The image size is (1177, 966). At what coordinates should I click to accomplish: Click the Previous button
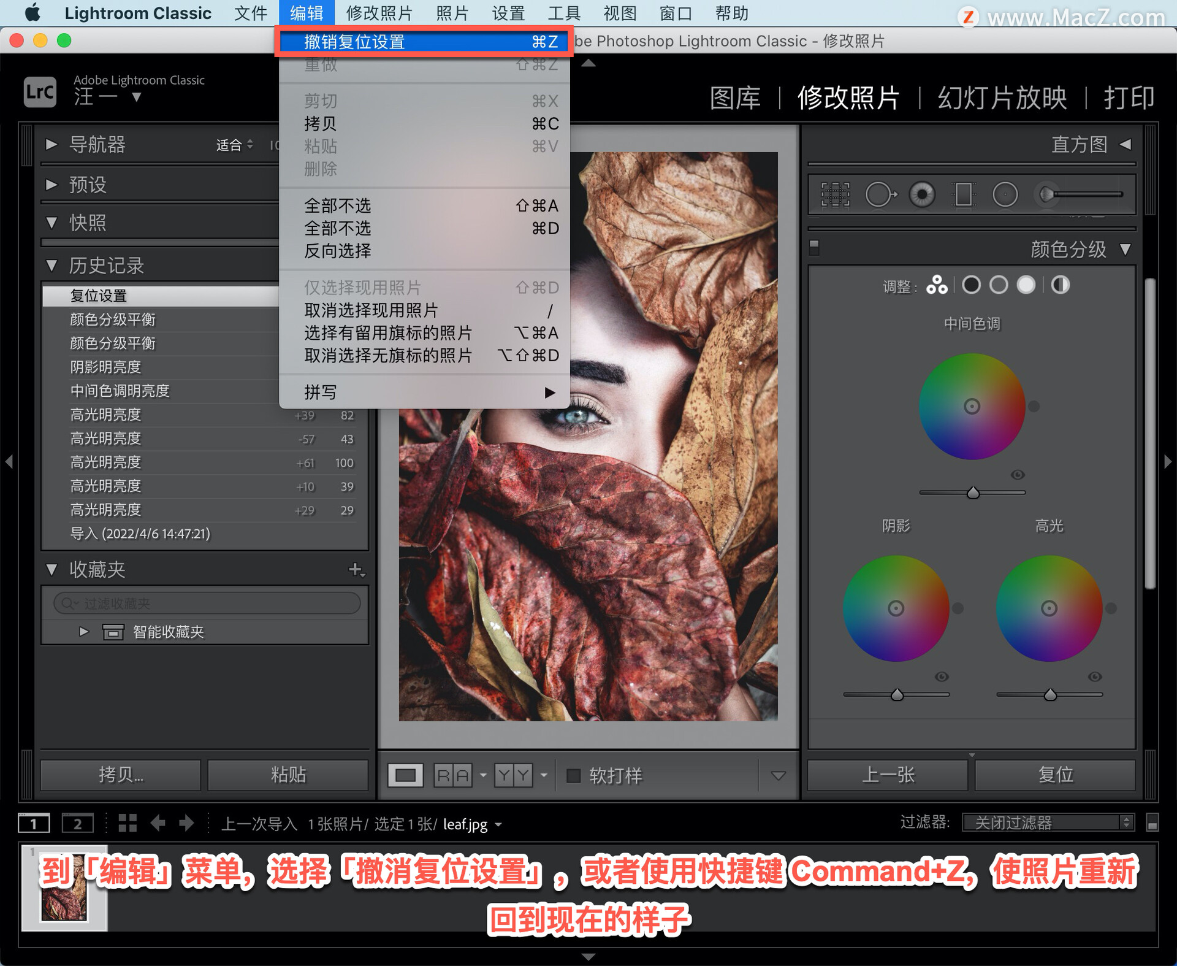coord(888,775)
